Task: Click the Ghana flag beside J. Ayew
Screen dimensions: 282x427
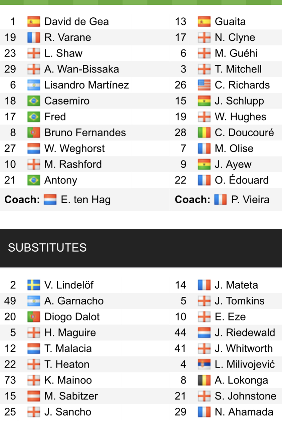Action: click(204, 165)
